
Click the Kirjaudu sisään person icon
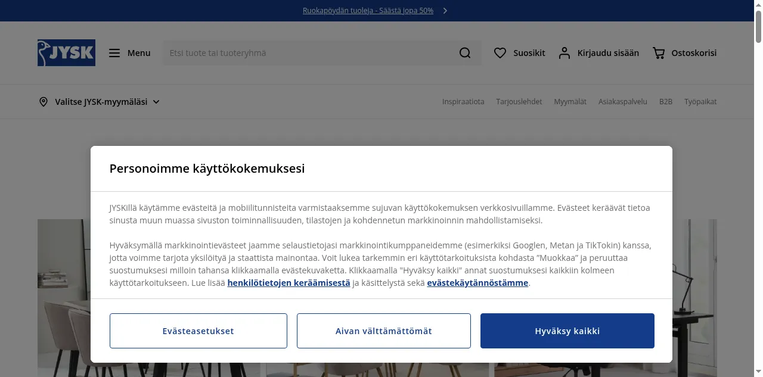point(564,53)
